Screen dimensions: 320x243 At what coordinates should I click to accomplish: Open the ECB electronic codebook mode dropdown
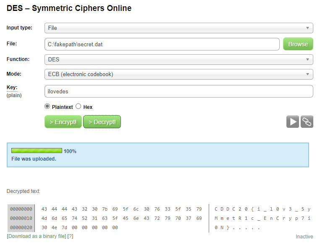click(x=179, y=74)
